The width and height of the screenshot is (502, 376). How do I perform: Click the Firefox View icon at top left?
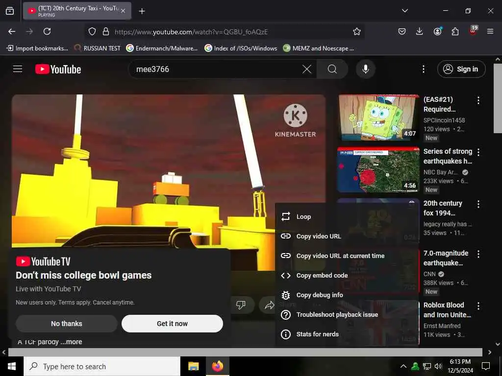[10, 11]
